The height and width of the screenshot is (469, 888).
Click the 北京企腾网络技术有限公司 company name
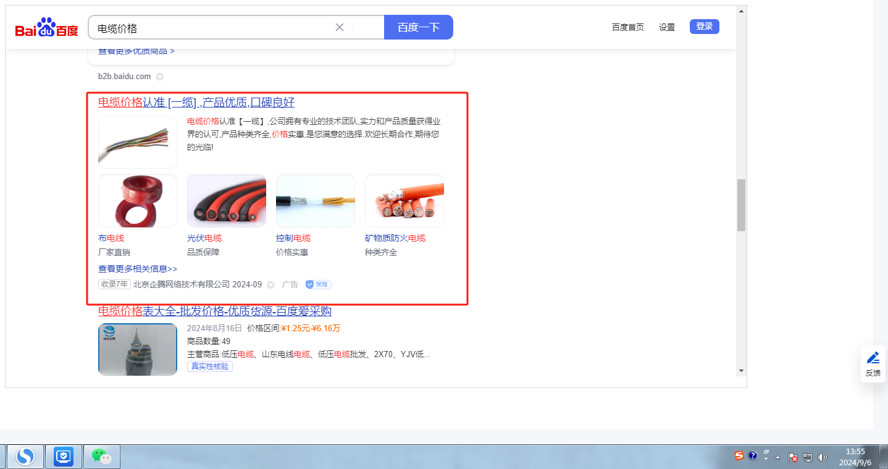coord(182,285)
